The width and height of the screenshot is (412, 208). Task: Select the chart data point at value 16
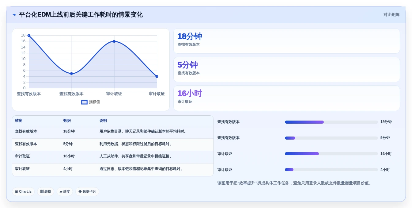click(x=114, y=41)
